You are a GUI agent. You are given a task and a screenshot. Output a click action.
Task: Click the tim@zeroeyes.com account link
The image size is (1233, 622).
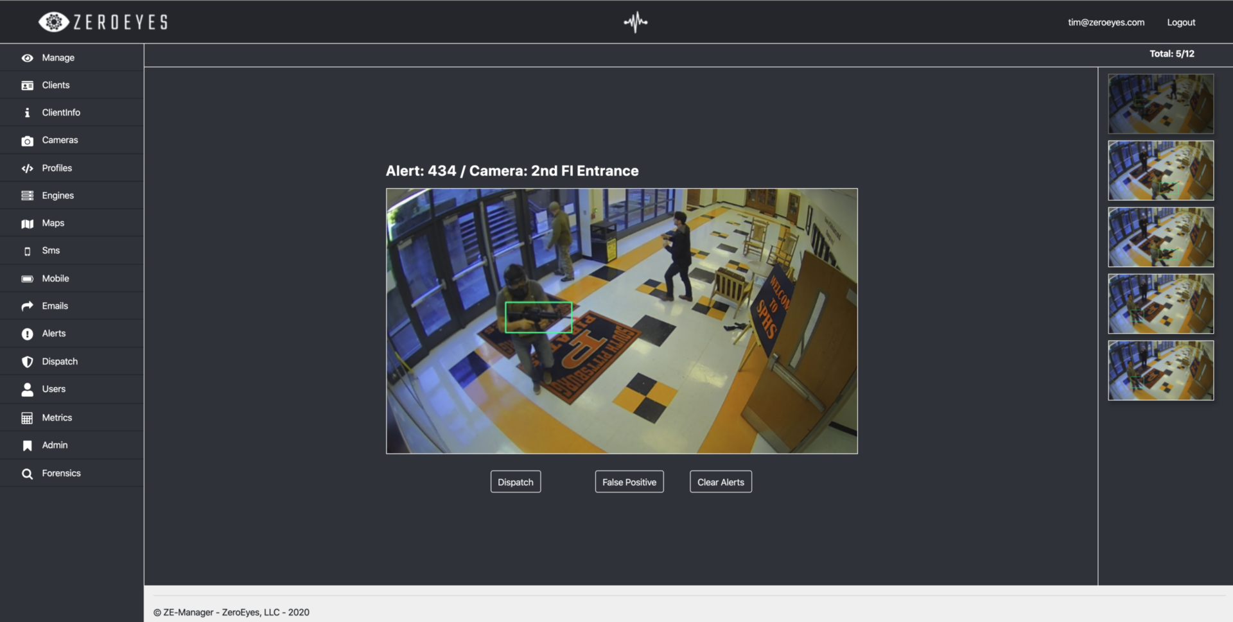[x=1106, y=22]
